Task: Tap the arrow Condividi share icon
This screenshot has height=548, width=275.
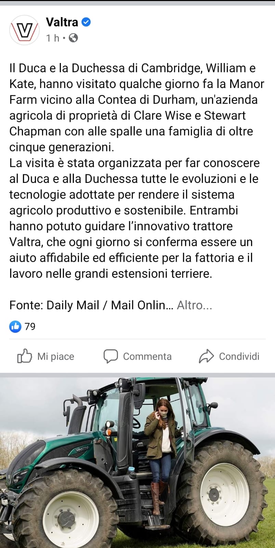Action: (206, 356)
